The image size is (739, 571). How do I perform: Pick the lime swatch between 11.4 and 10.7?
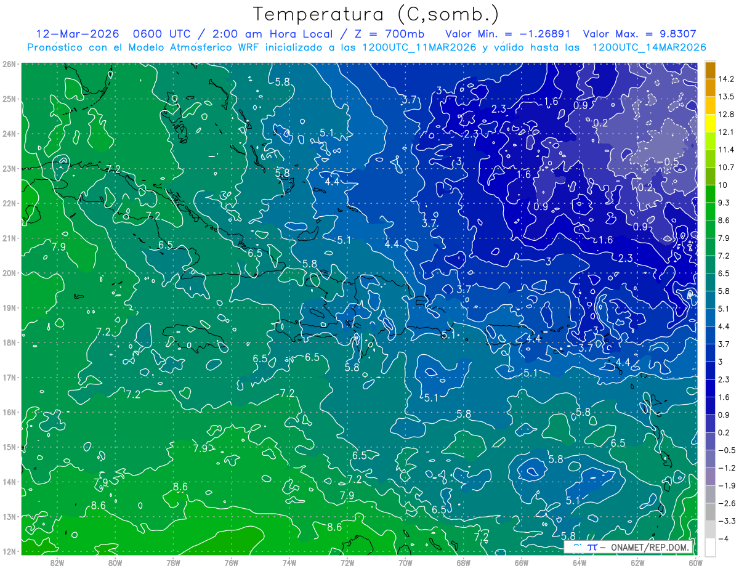[710, 158]
